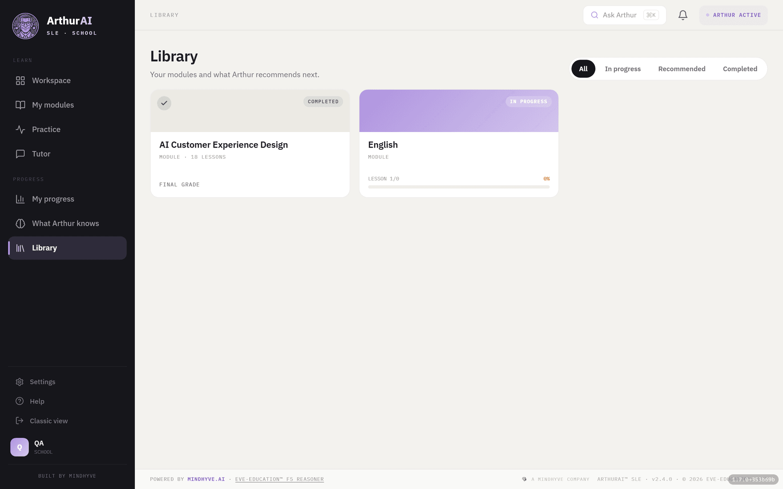Click the Help question mark icon

20,401
